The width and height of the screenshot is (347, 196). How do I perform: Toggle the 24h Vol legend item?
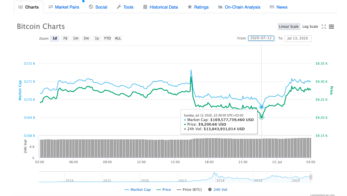tap(218, 189)
